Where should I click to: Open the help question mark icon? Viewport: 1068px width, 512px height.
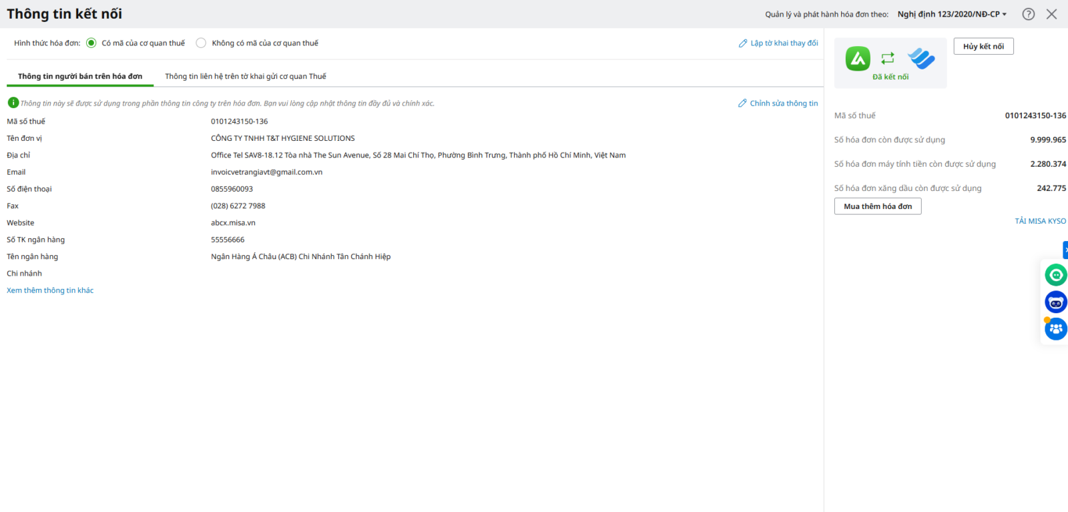coord(1029,14)
